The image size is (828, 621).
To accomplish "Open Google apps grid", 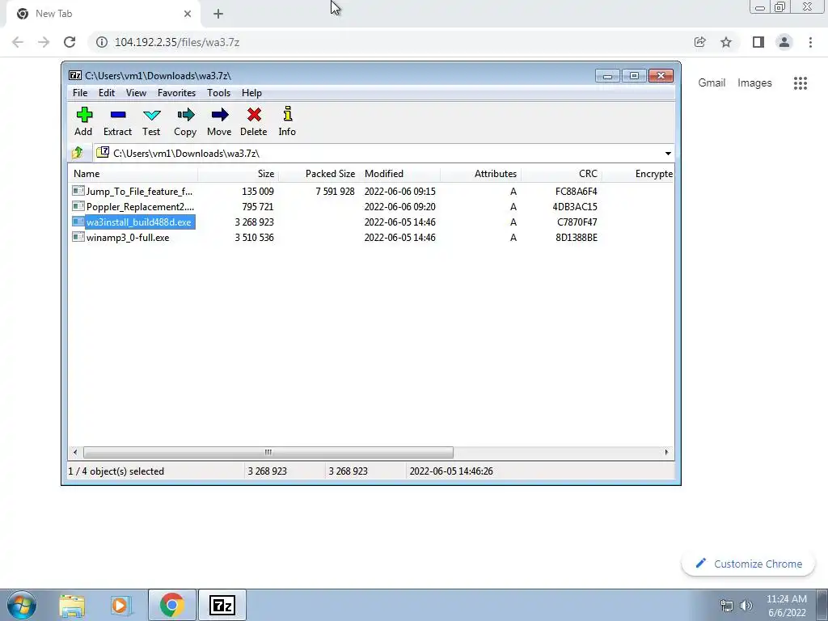I will (800, 83).
